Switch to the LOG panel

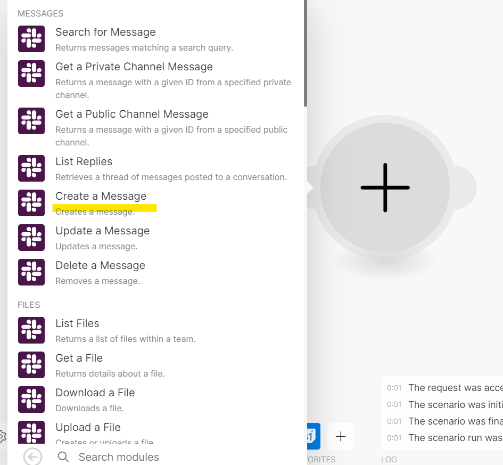click(389, 459)
